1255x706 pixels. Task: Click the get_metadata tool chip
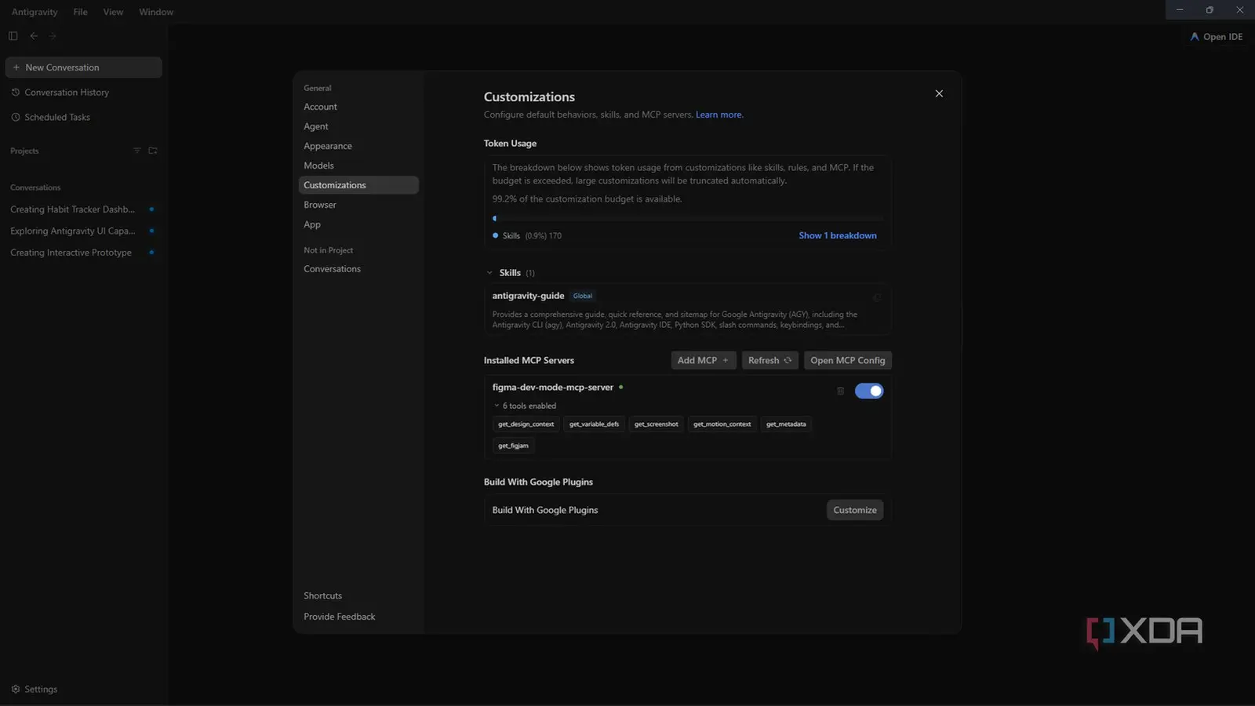786,424
